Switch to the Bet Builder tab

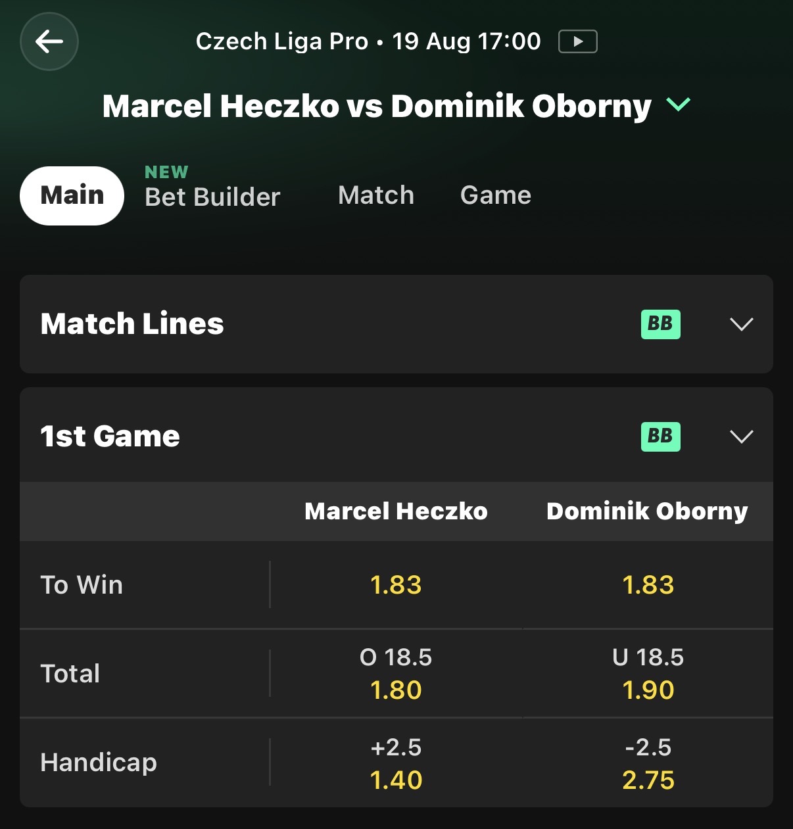pyautogui.click(x=212, y=188)
